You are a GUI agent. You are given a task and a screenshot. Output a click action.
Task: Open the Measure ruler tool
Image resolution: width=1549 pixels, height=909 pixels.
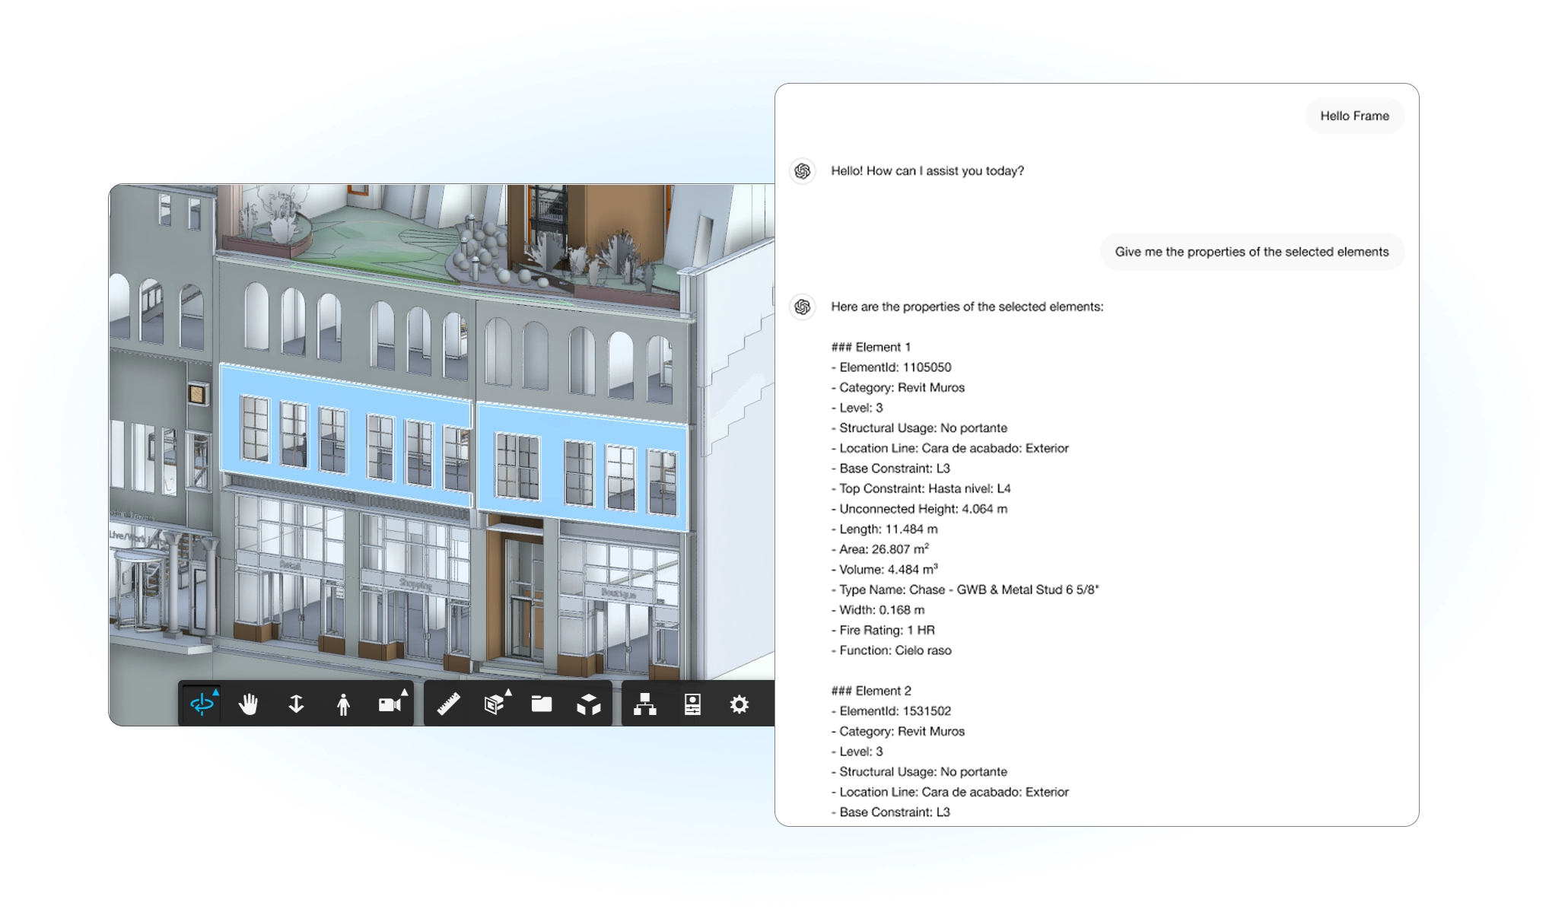448,704
